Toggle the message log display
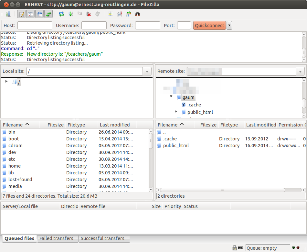This screenshot has width=307, height=252. coord(21,14)
